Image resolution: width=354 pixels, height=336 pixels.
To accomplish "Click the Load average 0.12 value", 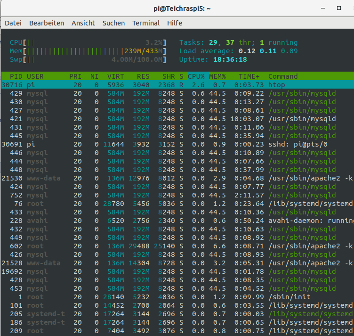I will 247,51.
